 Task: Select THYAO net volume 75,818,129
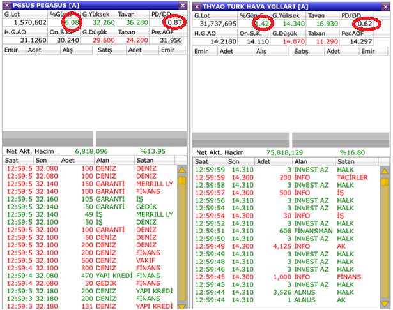[284, 152]
